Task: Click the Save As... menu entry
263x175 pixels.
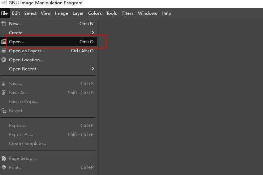Action: coord(48,93)
